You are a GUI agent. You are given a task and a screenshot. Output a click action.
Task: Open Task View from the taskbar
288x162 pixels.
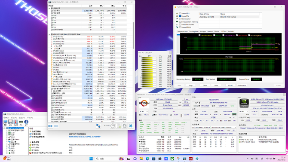click(129, 159)
